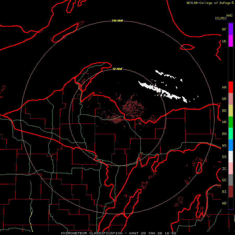
Task: Click the GC gray legend color swatch
Action: coord(231,180)
